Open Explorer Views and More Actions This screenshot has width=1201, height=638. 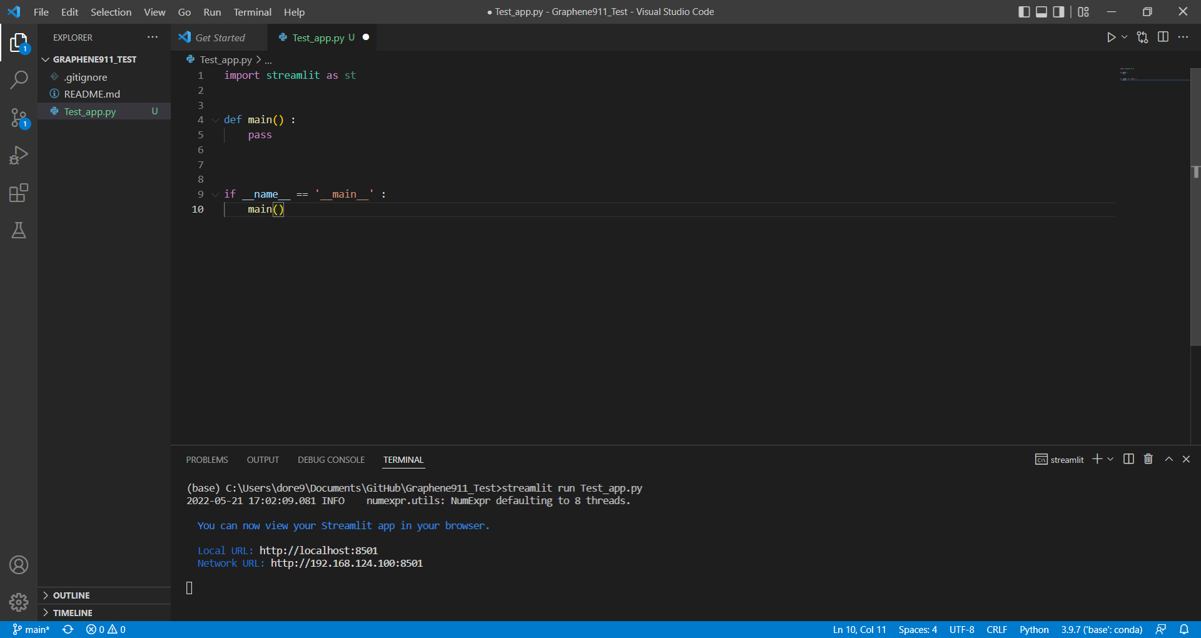coord(153,38)
